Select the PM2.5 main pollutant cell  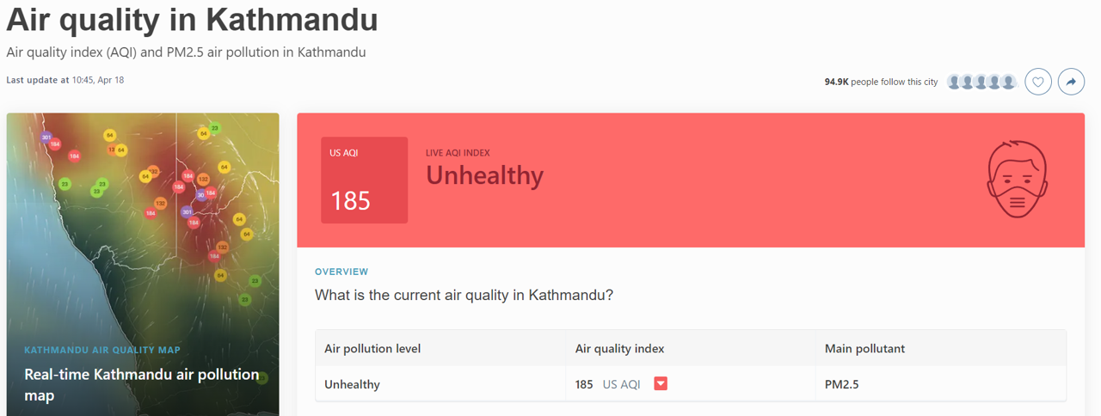(x=841, y=384)
